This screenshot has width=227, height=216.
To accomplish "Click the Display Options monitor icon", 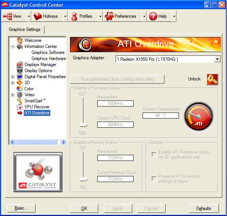I will pyautogui.click(x=20, y=71).
